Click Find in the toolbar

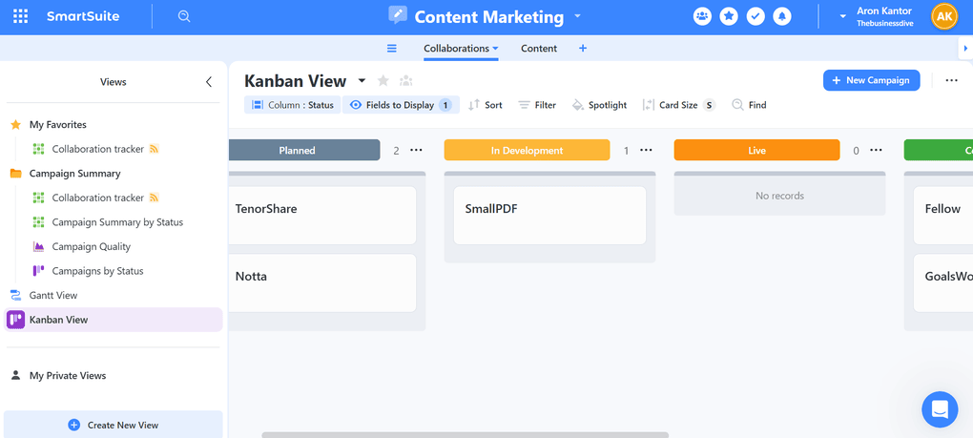point(749,105)
